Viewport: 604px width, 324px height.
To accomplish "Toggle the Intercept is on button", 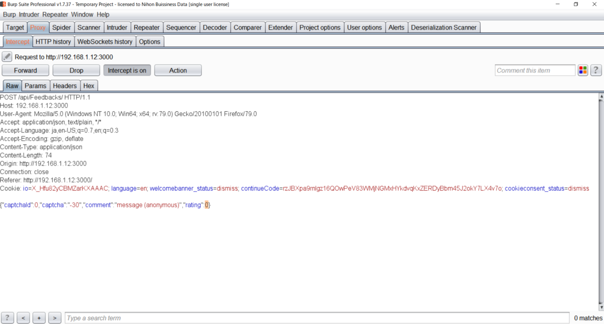I will tap(127, 70).
